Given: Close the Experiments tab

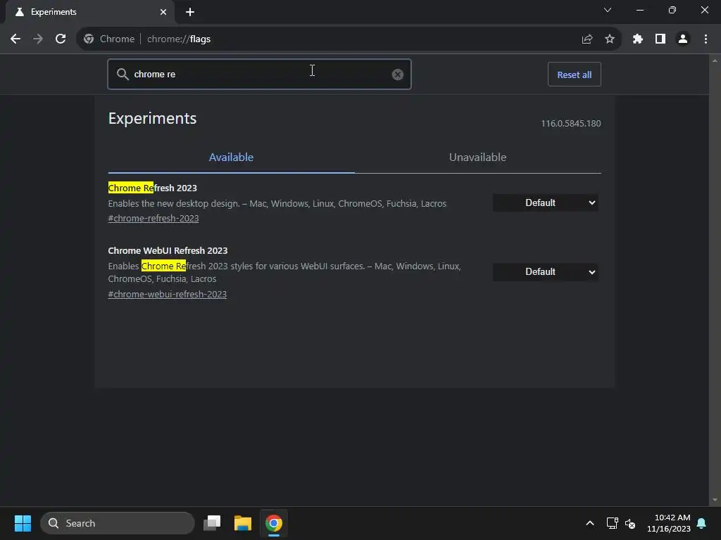Looking at the screenshot, I should tap(163, 12).
